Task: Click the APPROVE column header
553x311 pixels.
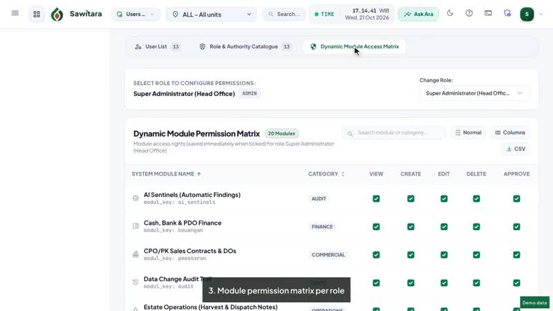Action: click(516, 174)
